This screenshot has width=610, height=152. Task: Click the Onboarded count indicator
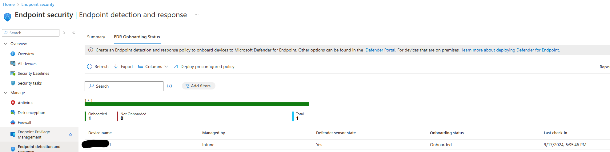point(96,116)
